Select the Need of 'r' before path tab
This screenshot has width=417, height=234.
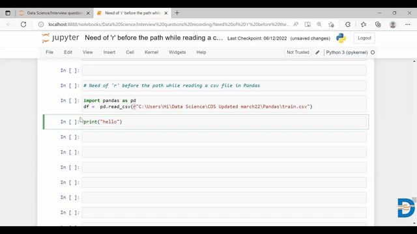[132, 13]
